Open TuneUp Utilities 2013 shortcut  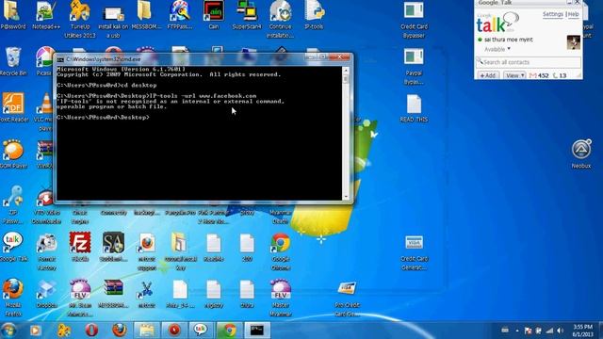tap(79, 19)
